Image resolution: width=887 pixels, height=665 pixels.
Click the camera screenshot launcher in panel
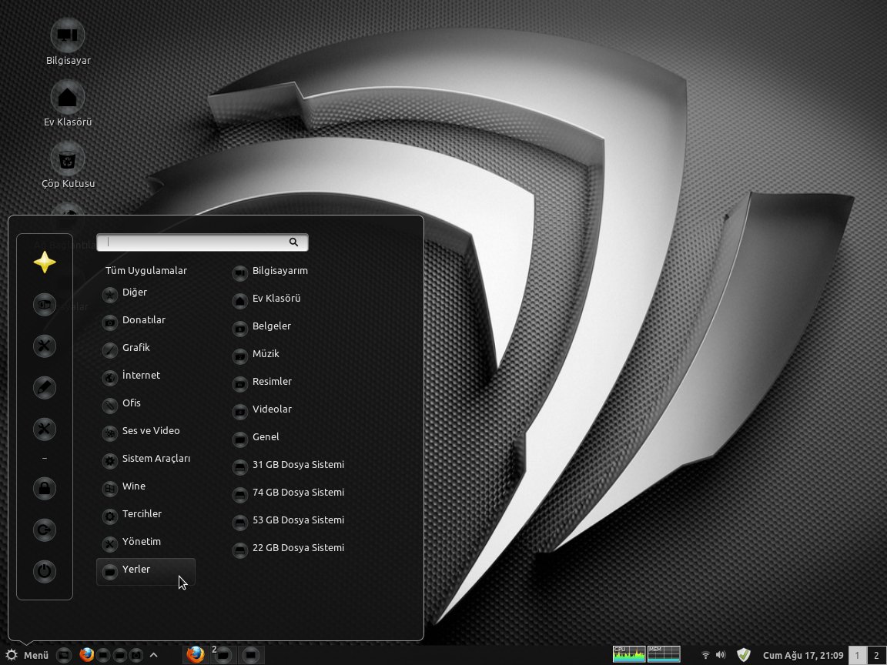pyautogui.click(x=136, y=656)
